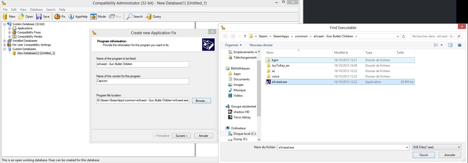Select the se folder
The image size is (468, 163).
pyautogui.click(x=340, y=71)
